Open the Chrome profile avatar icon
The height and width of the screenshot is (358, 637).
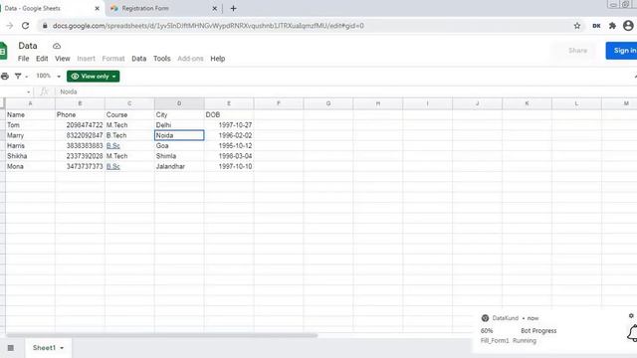tap(628, 26)
